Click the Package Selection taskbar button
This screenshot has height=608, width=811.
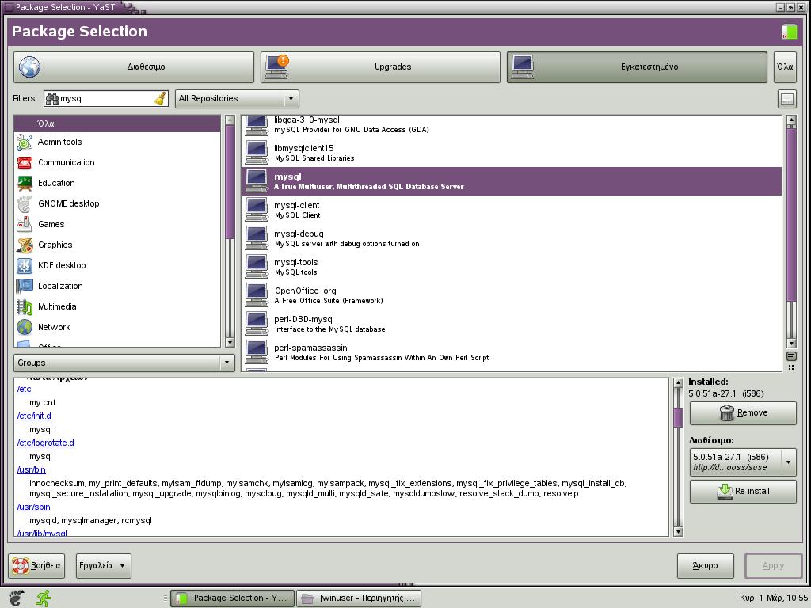(x=232, y=598)
